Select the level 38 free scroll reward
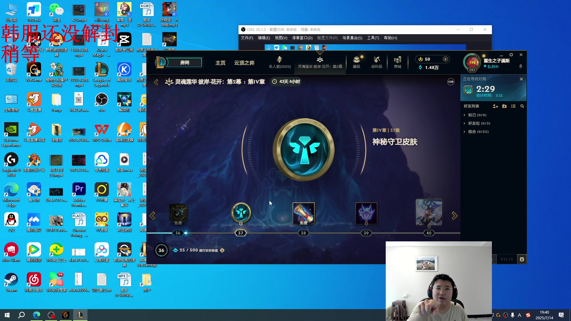This screenshot has width=571, height=321. (x=304, y=214)
